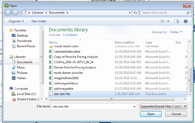Click the Excel icon of splitmegadata

pyautogui.click(x=51, y=89)
